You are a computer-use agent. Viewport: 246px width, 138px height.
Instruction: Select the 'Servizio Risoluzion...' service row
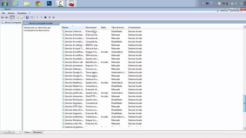(102, 100)
